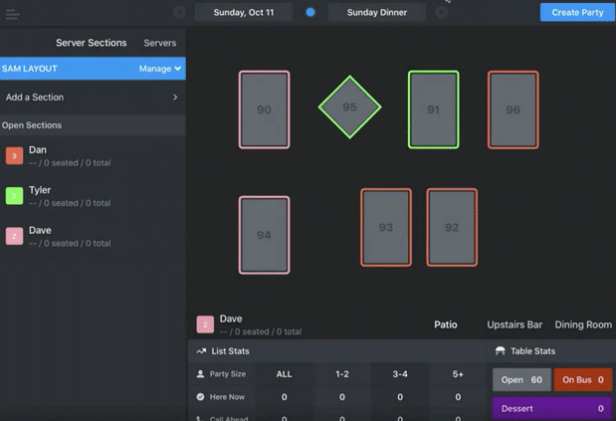Select diamond table 95
The height and width of the screenshot is (421, 616).
tap(349, 106)
